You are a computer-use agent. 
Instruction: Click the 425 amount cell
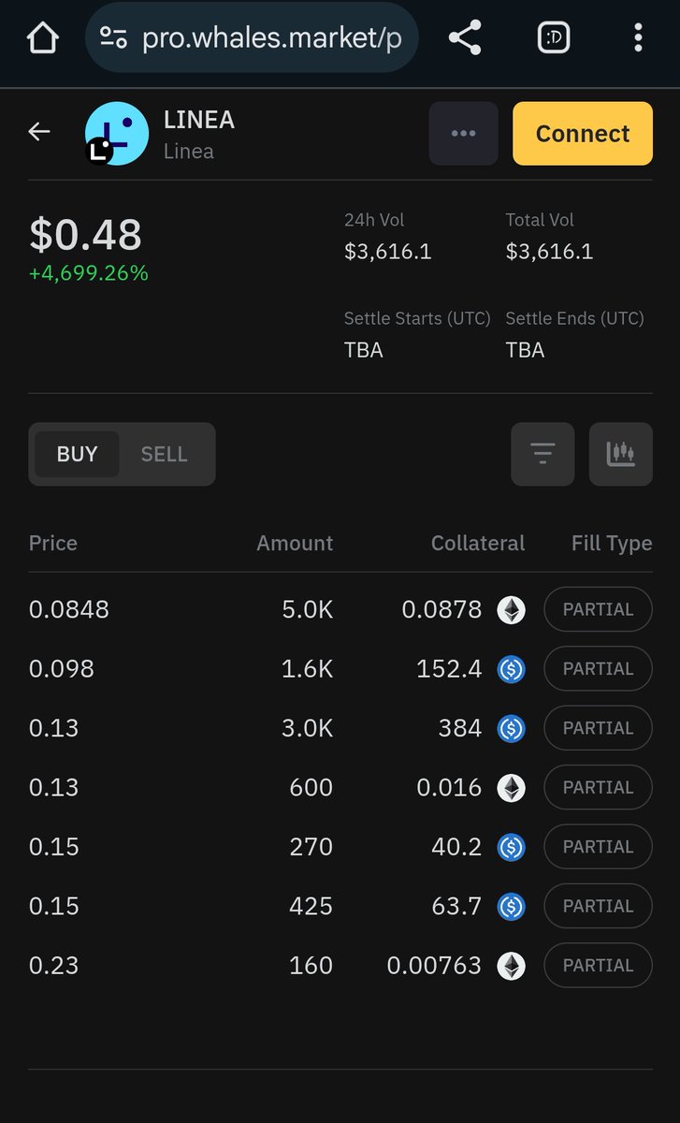pyautogui.click(x=311, y=906)
